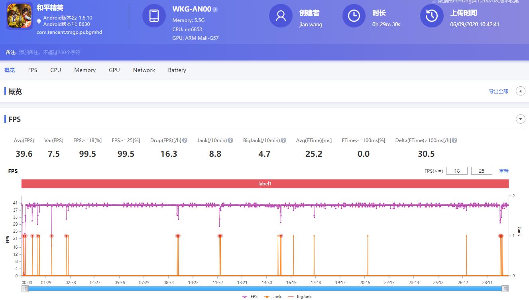Switch to the Battery tab

point(177,70)
